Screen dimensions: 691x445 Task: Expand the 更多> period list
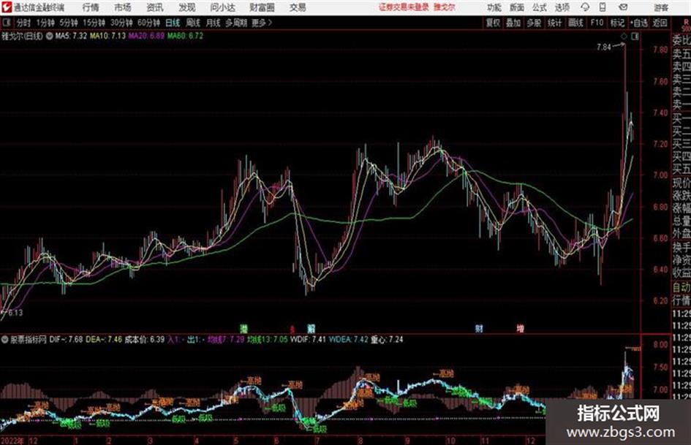(x=262, y=23)
